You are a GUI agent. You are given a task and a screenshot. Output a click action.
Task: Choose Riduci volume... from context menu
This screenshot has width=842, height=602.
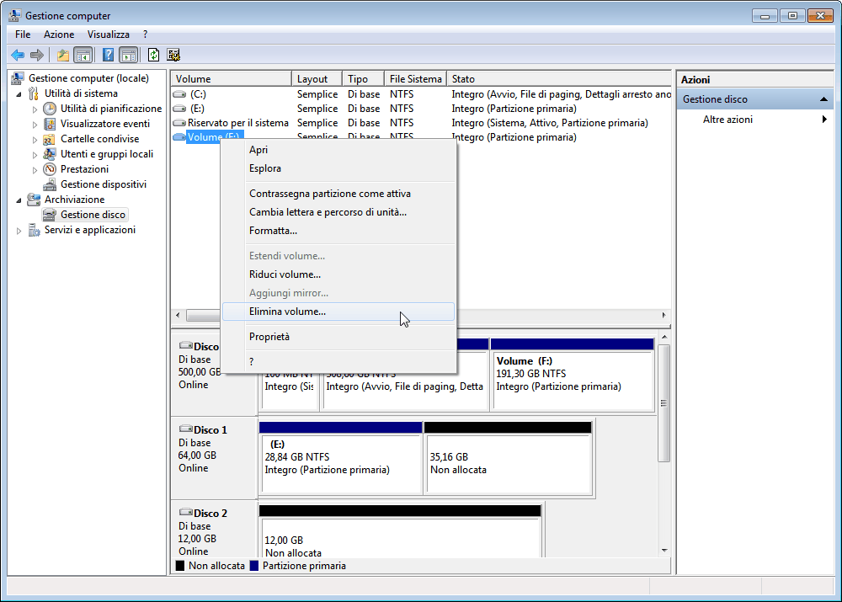pyautogui.click(x=338, y=274)
